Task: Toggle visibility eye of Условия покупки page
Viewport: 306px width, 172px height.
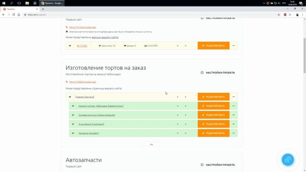Action: (73, 115)
